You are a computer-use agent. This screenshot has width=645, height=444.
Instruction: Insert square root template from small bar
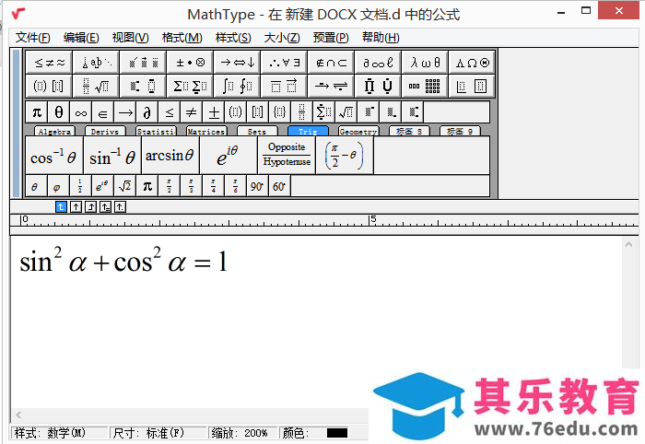(346, 111)
